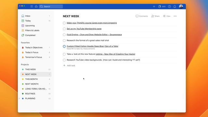The height and width of the screenshot is (117, 208).
Task: Open the profile avatar menu
Action: pyautogui.click(x=181, y=6)
